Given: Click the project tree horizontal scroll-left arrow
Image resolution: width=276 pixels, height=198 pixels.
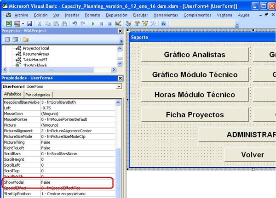Looking at the screenshot, I should pos(5,70).
